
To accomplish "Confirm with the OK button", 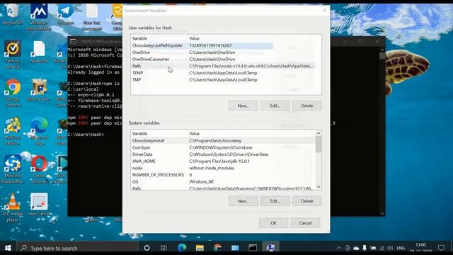I will pos(274,223).
